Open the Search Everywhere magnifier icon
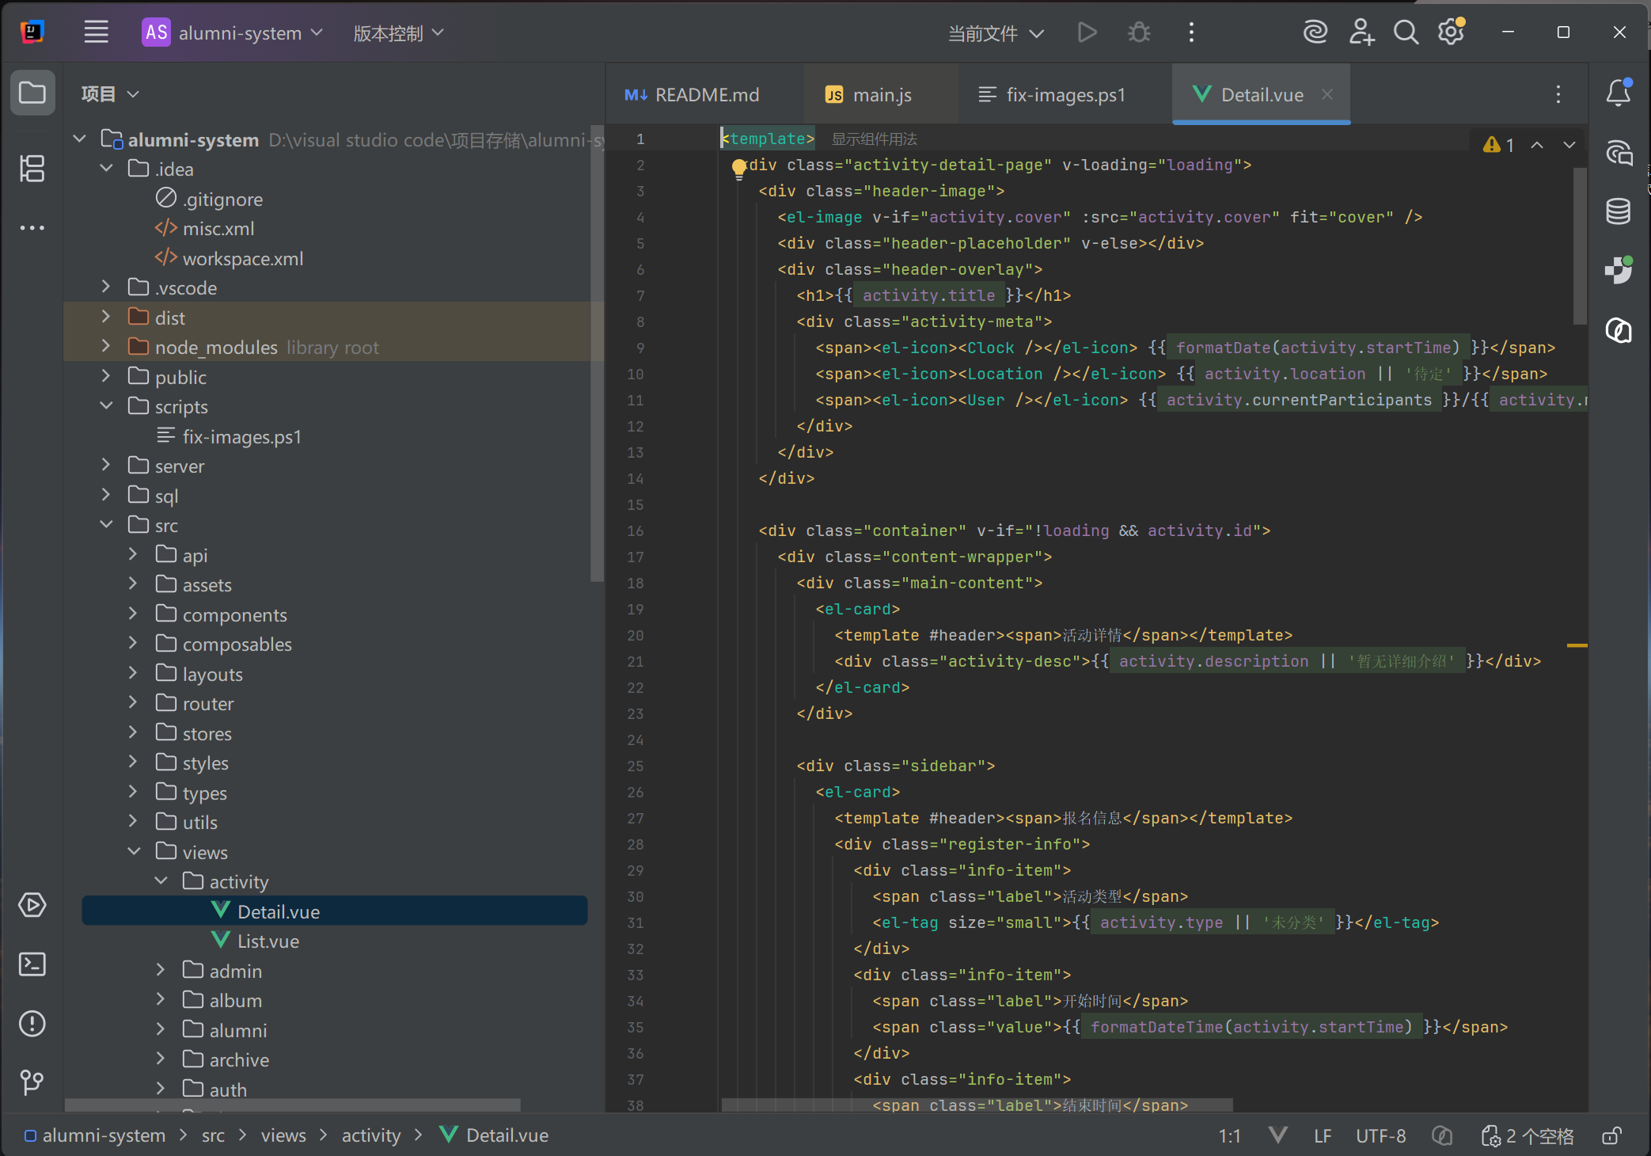This screenshot has height=1156, width=1651. [1406, 32]
